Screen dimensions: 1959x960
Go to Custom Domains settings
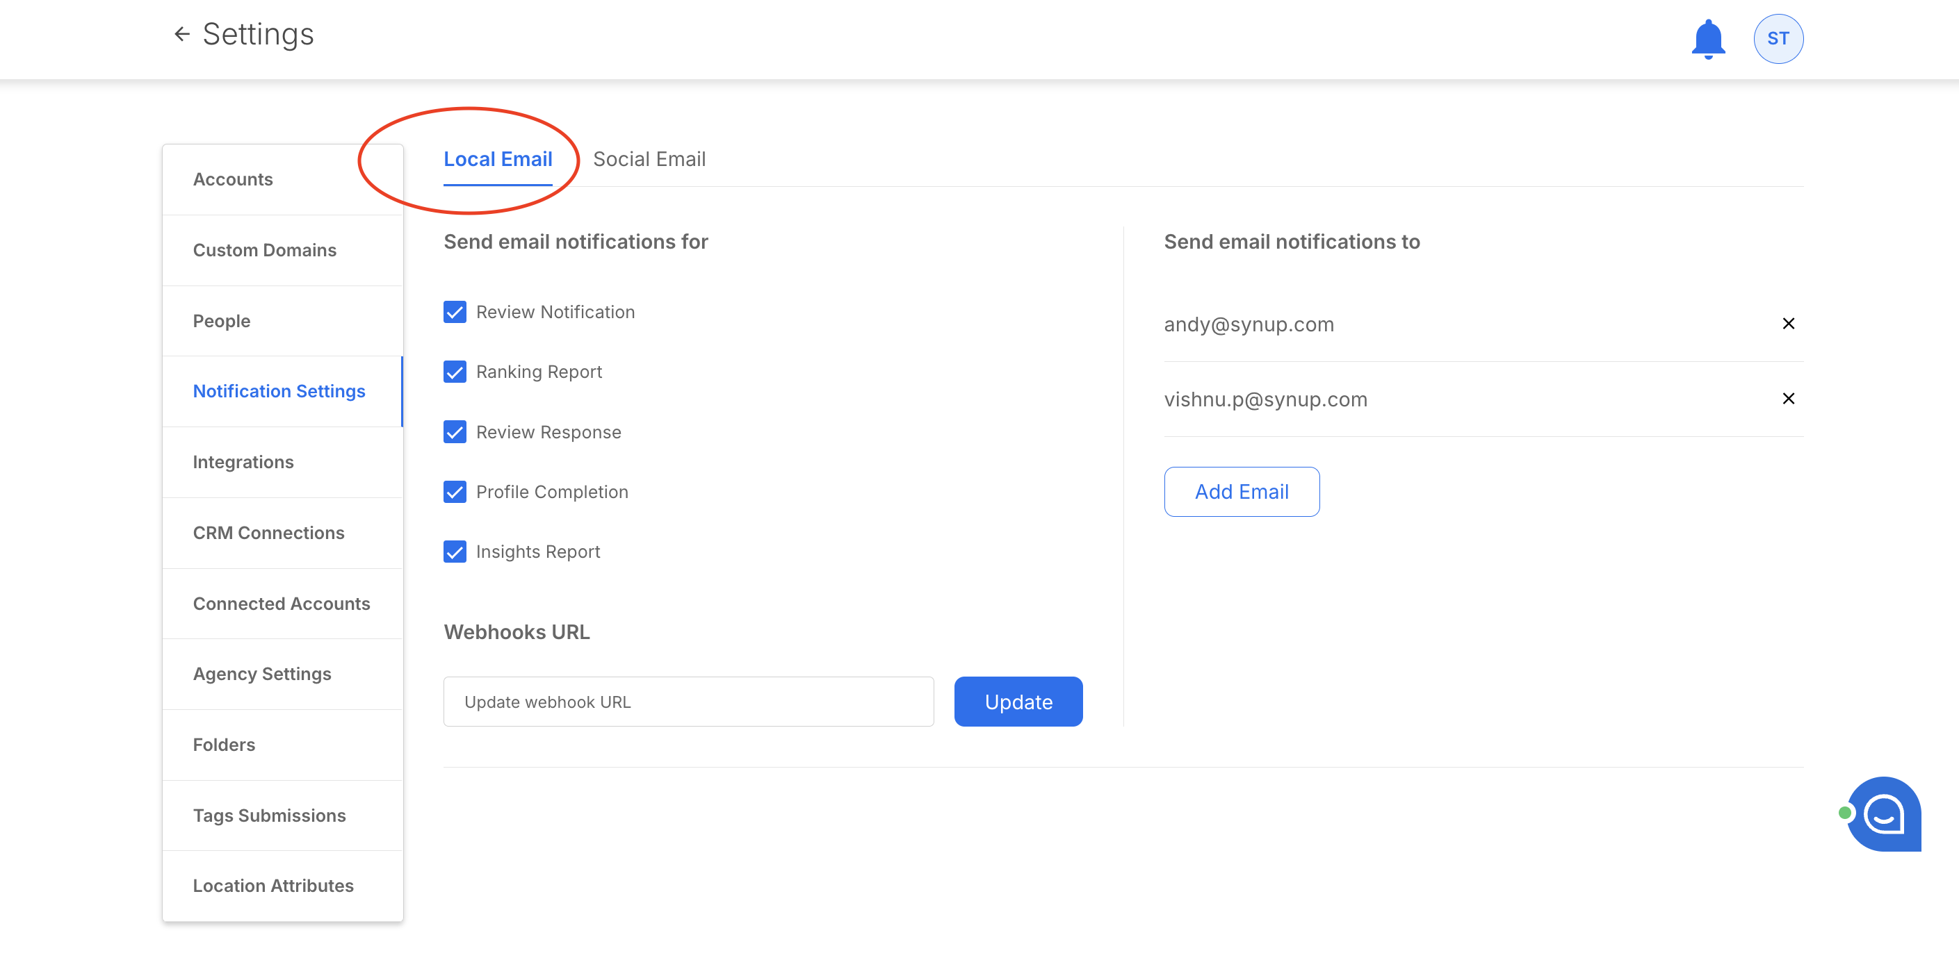tap(264, 250)
